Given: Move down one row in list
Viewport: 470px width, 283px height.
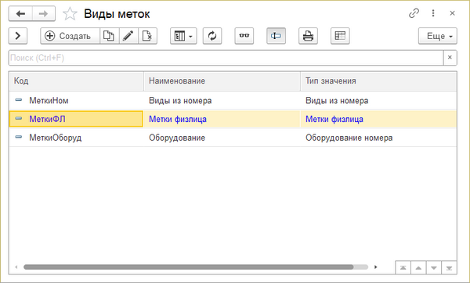Looking at the screenshot, I should click(434, 267).
